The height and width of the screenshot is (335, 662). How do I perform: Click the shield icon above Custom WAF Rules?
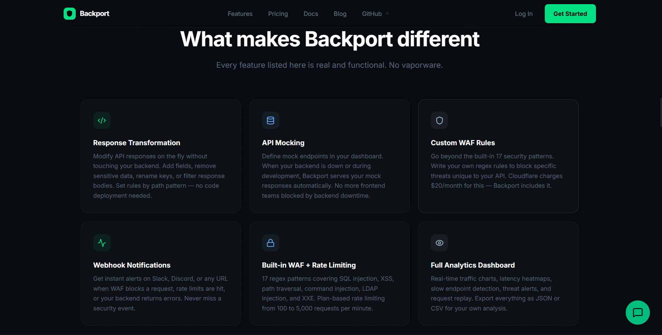pos(439,120)
